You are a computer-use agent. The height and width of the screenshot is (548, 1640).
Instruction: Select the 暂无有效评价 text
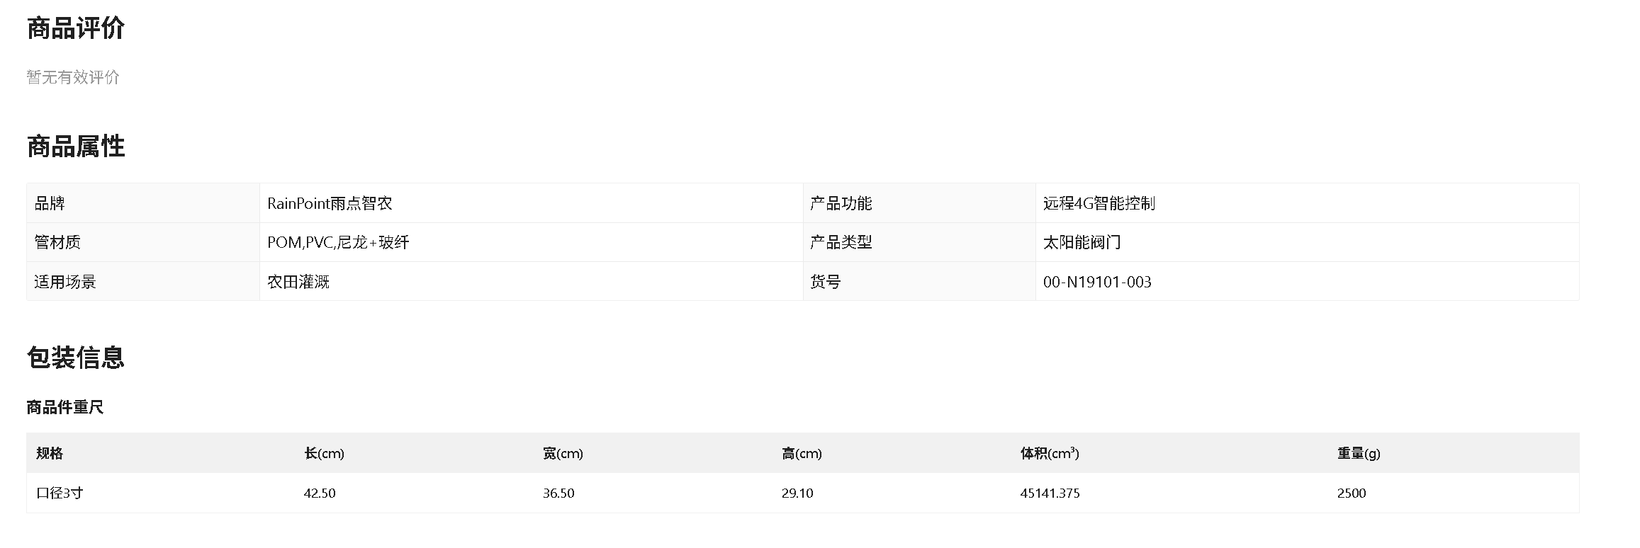pyautogui.click(x=73, y=77)
